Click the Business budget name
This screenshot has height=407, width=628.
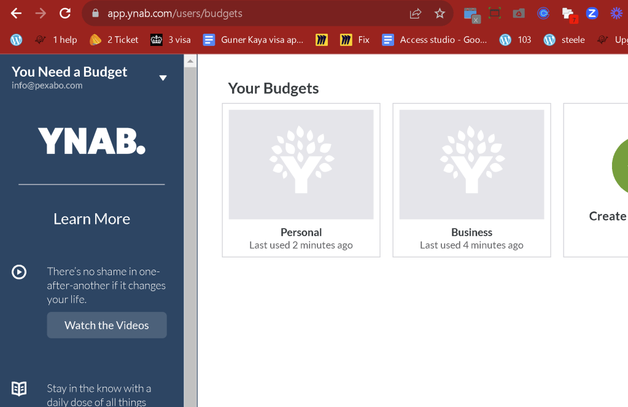472,232
